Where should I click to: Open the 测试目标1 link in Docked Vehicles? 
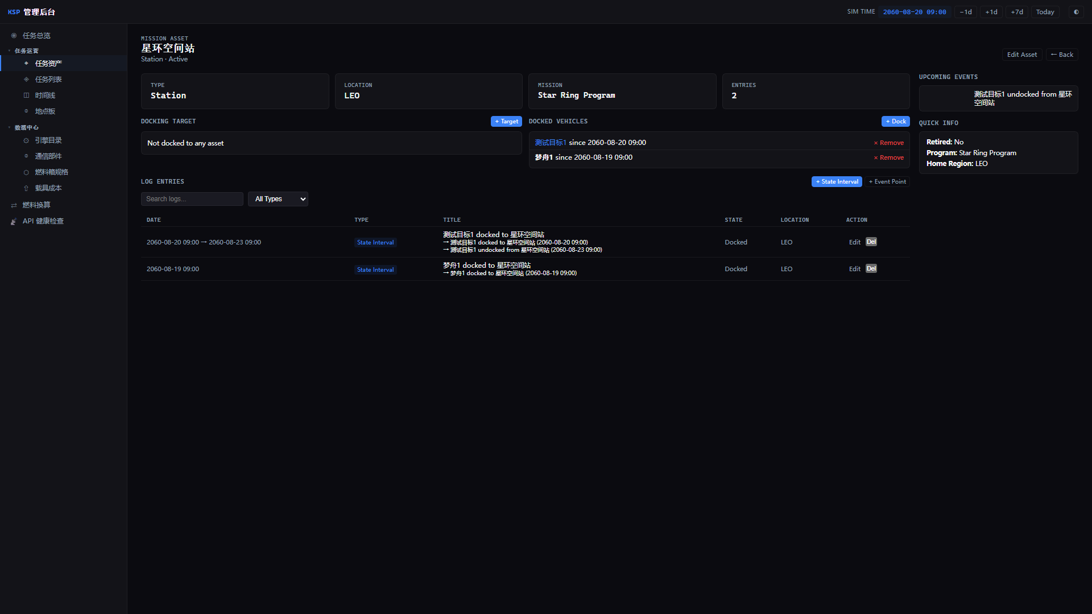(551, 143)
